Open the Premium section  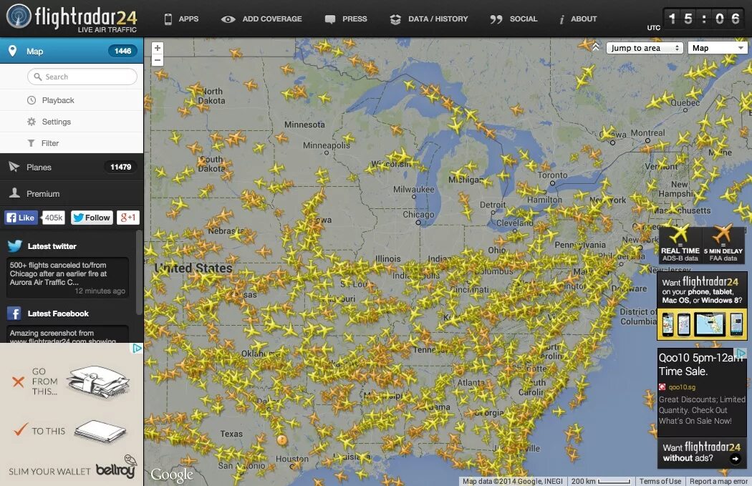coord(72,193)
